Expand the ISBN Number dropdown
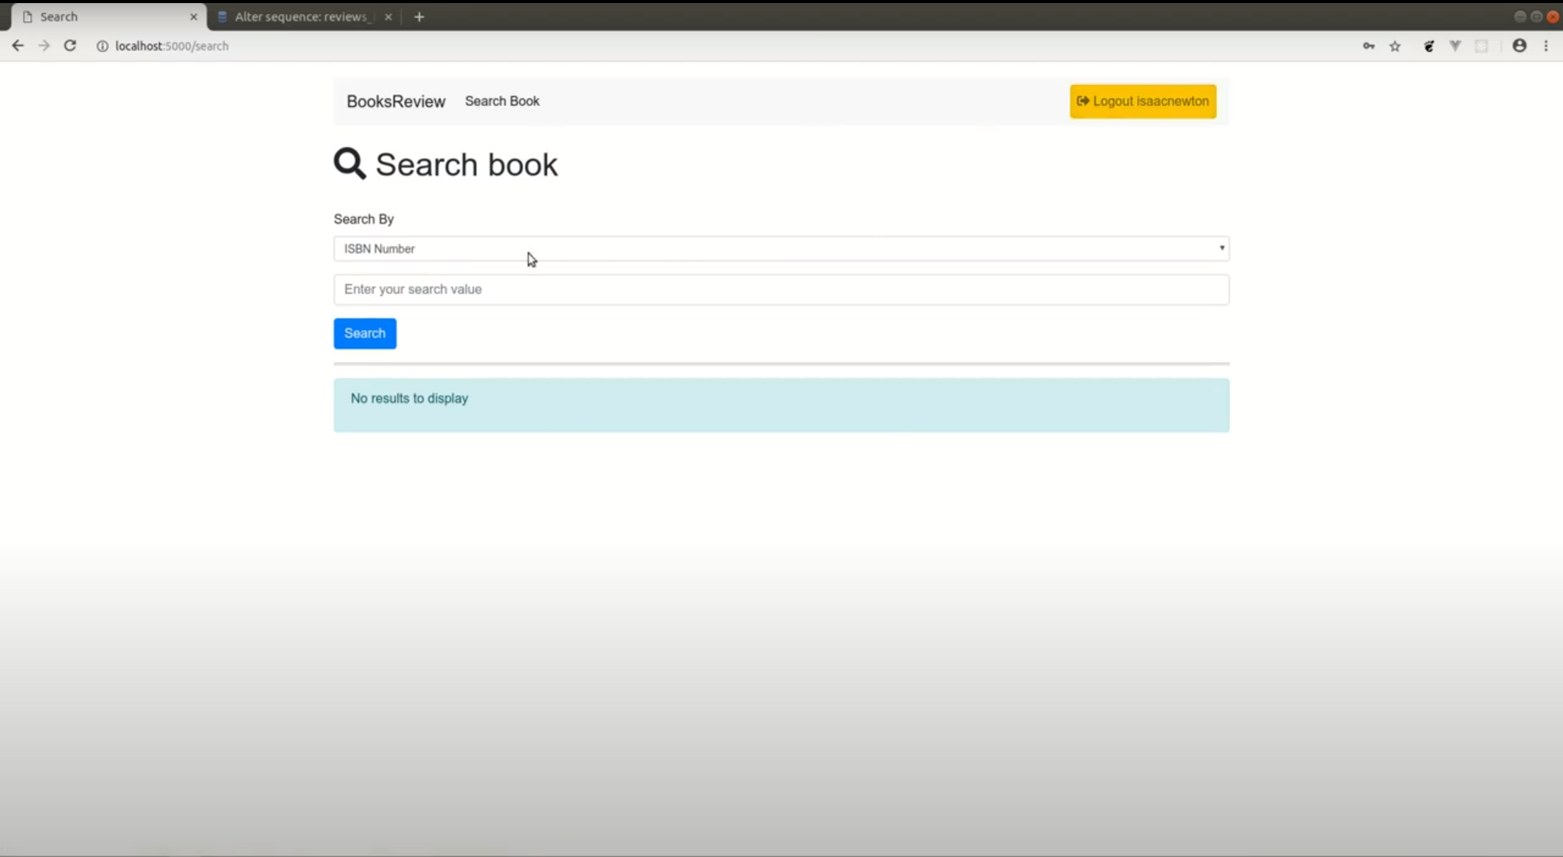 pos(781,249)
